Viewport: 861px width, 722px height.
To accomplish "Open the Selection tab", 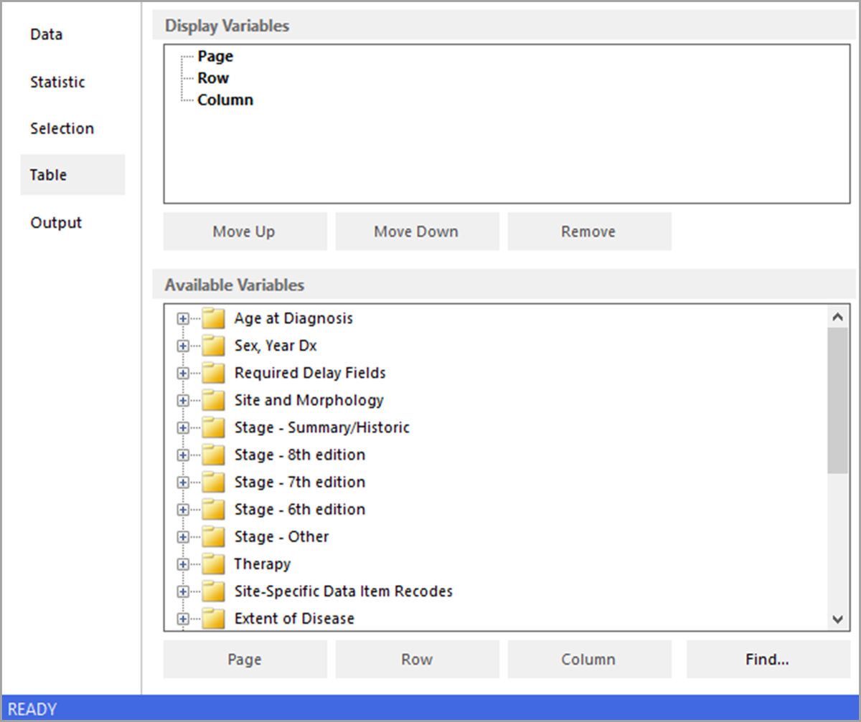I will click(62, 129).
